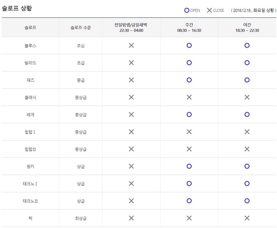Image resolution: width=277 pixels, height=228 pixels.
Task: Click 락 daytime closed X icon
Action: point(189,218)
